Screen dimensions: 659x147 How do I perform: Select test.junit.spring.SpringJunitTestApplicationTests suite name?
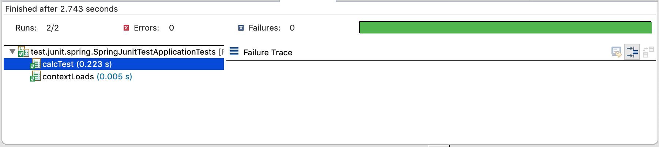[123, 52]
